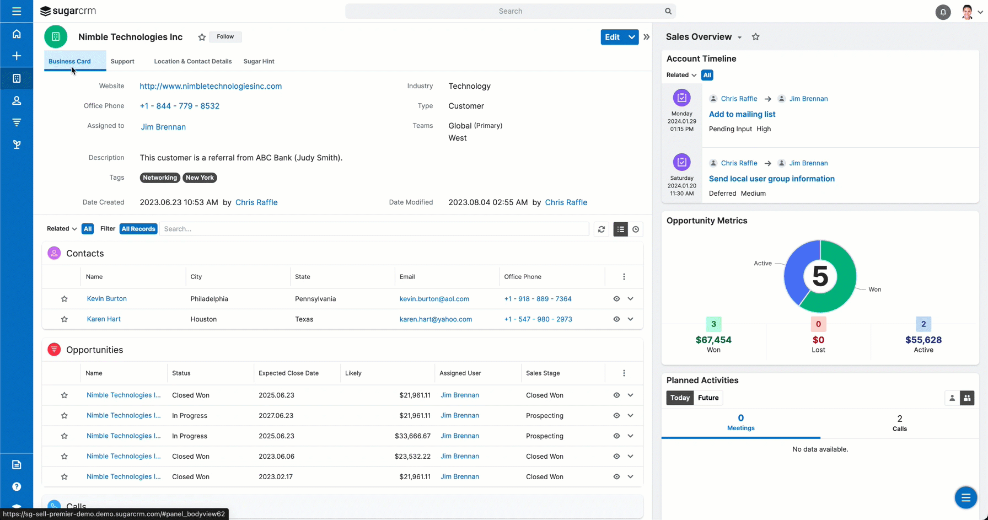
Task: Show team planned activities
Action: pyautogui.click(x=967, y=398)
